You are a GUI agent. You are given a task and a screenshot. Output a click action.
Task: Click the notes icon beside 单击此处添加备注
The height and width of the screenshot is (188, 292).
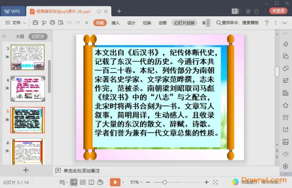coord(58,170)
